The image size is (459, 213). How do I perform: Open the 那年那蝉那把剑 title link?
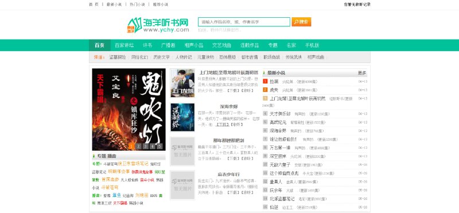coord(228,140)
